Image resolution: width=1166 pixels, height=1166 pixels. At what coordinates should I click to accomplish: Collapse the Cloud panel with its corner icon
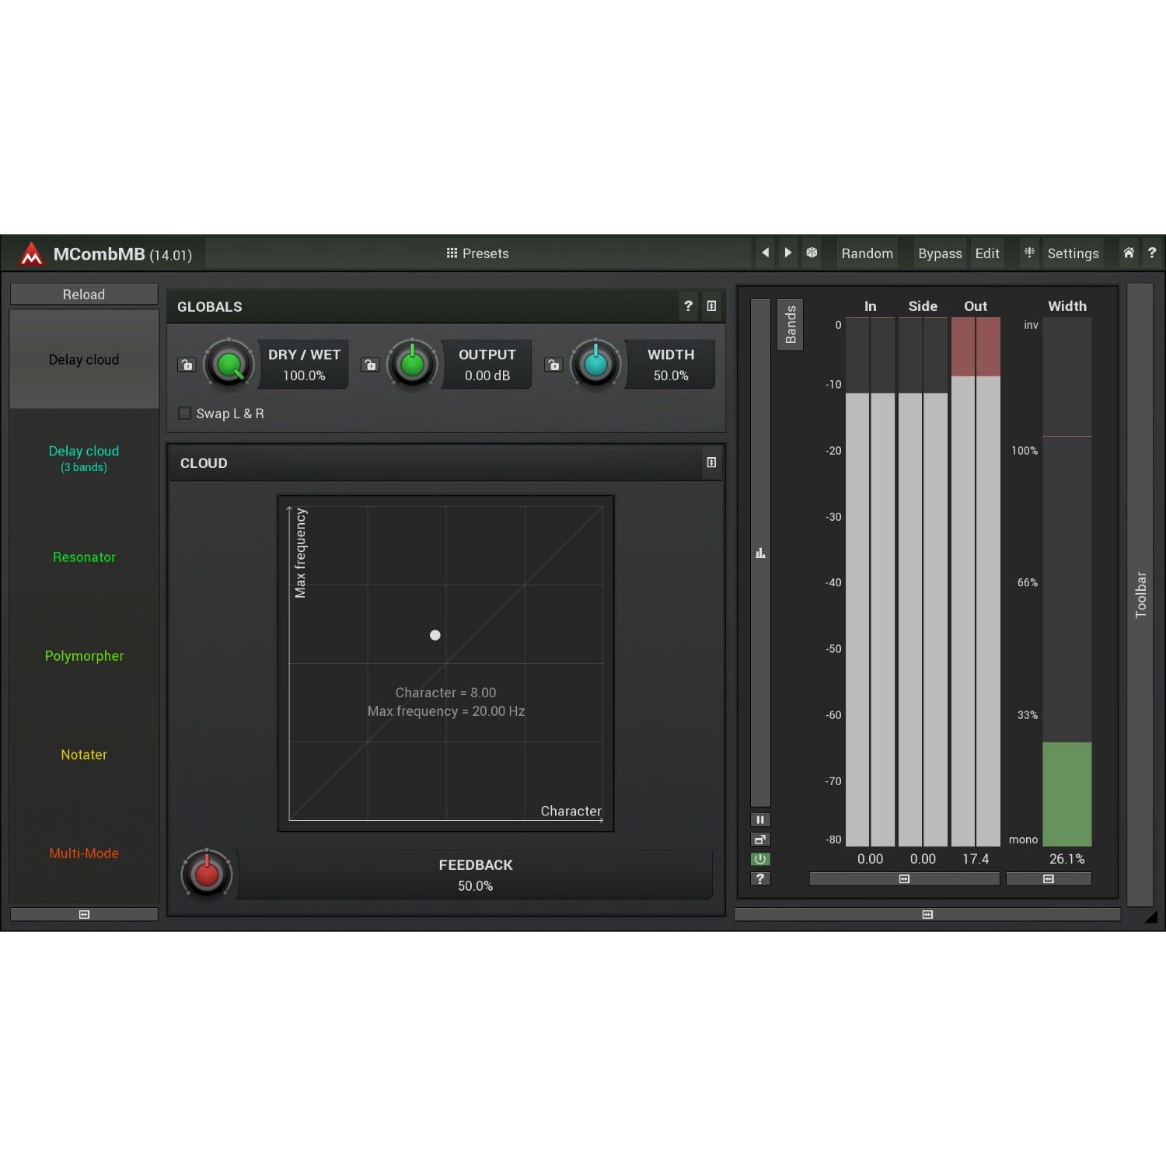[x=711, y=463]
